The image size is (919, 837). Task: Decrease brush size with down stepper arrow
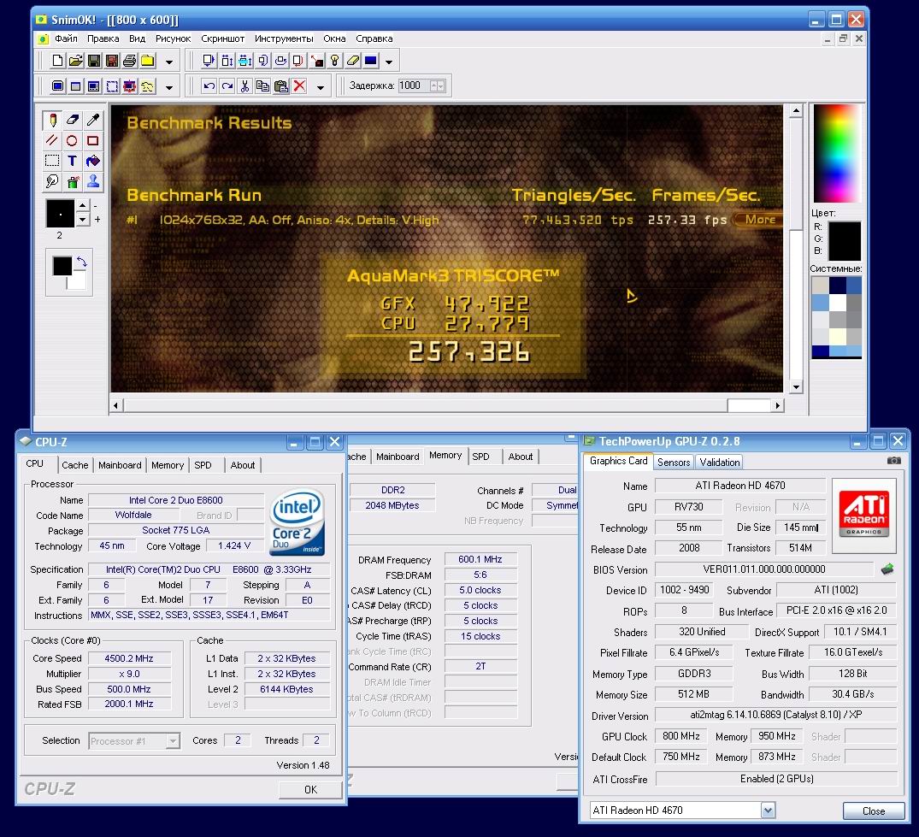[83, 220]
